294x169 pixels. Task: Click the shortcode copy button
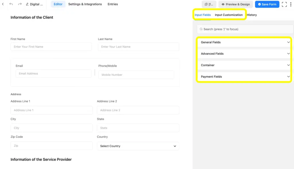pos(209,4)
